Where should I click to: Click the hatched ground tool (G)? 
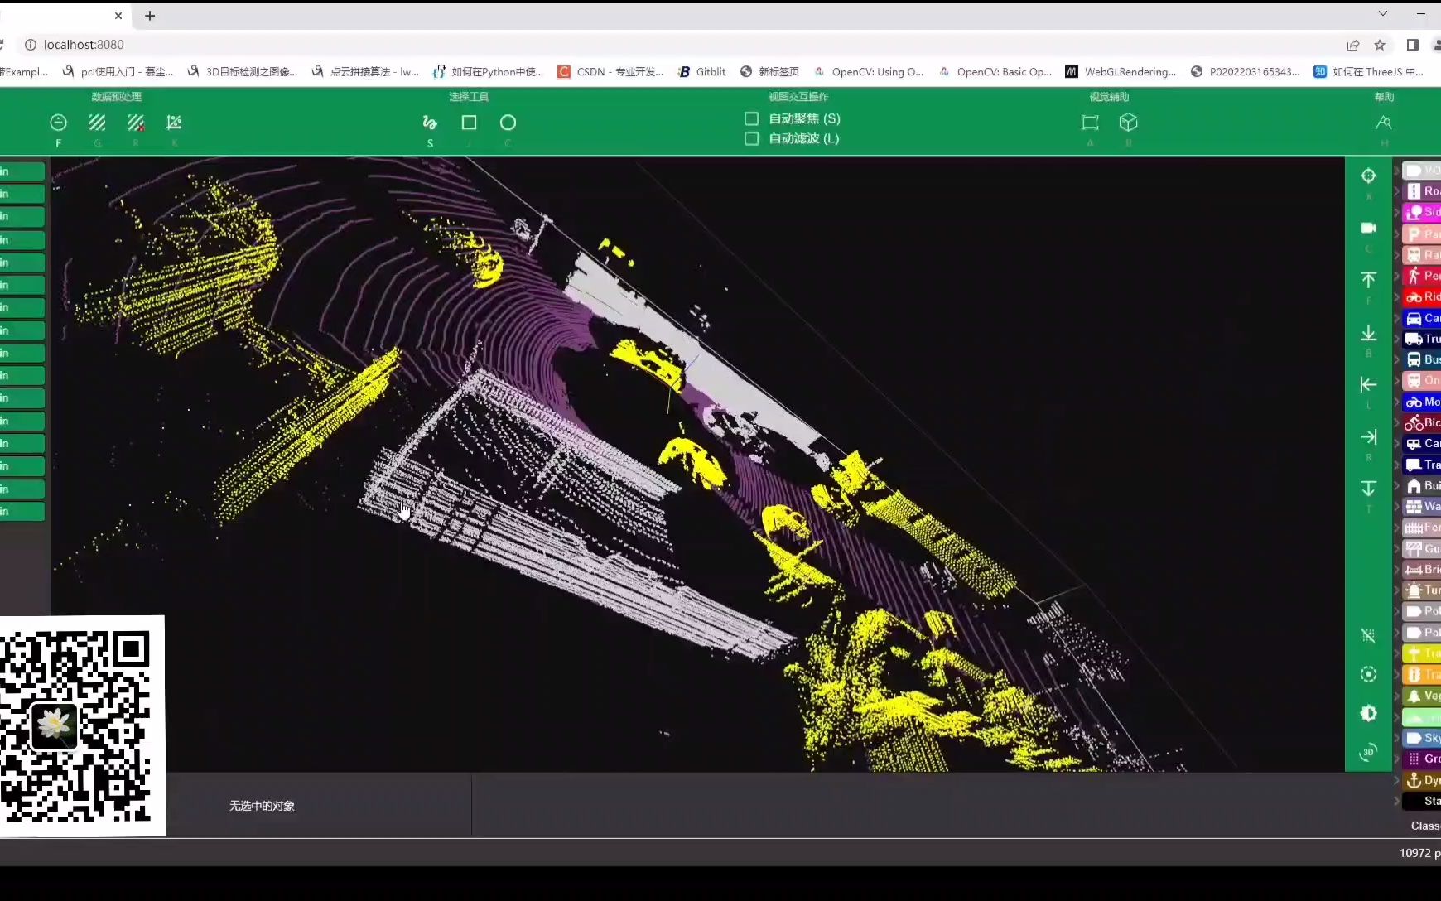pyautogui.click(x=97, y=123)
